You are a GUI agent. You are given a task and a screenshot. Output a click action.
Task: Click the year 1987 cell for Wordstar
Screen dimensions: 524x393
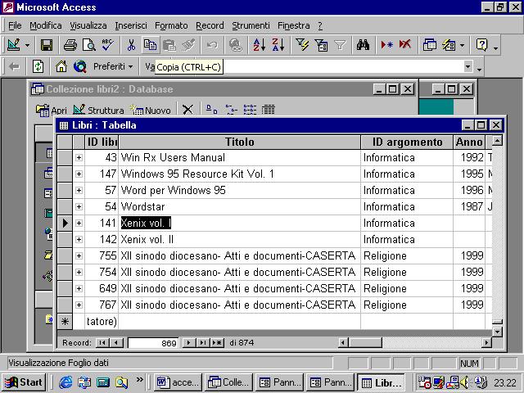469,206
